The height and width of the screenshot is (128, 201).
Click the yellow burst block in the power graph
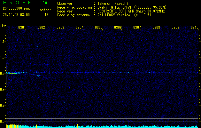click(14, 126)
